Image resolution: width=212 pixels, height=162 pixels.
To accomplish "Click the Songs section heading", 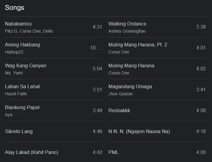I will pyautogui.click(x=14, y=8).
